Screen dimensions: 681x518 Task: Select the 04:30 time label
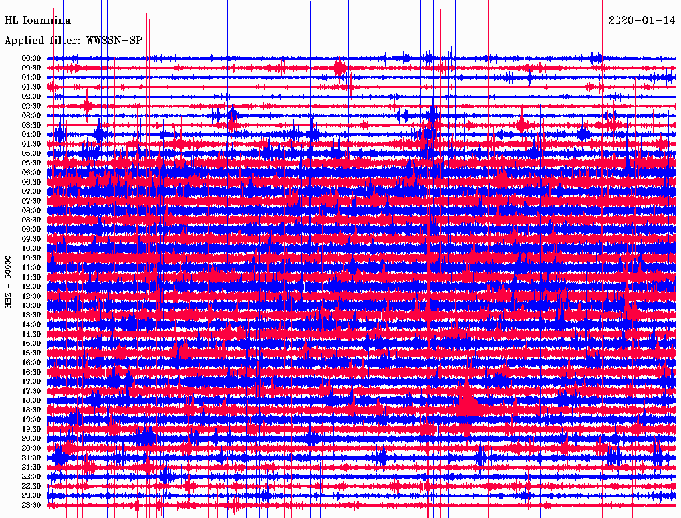tap(31, 144)
